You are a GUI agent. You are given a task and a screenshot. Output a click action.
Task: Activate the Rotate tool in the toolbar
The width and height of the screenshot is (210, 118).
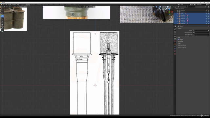2,19
